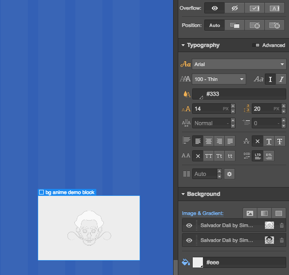Select overflow auto option icon

point(275,8)
